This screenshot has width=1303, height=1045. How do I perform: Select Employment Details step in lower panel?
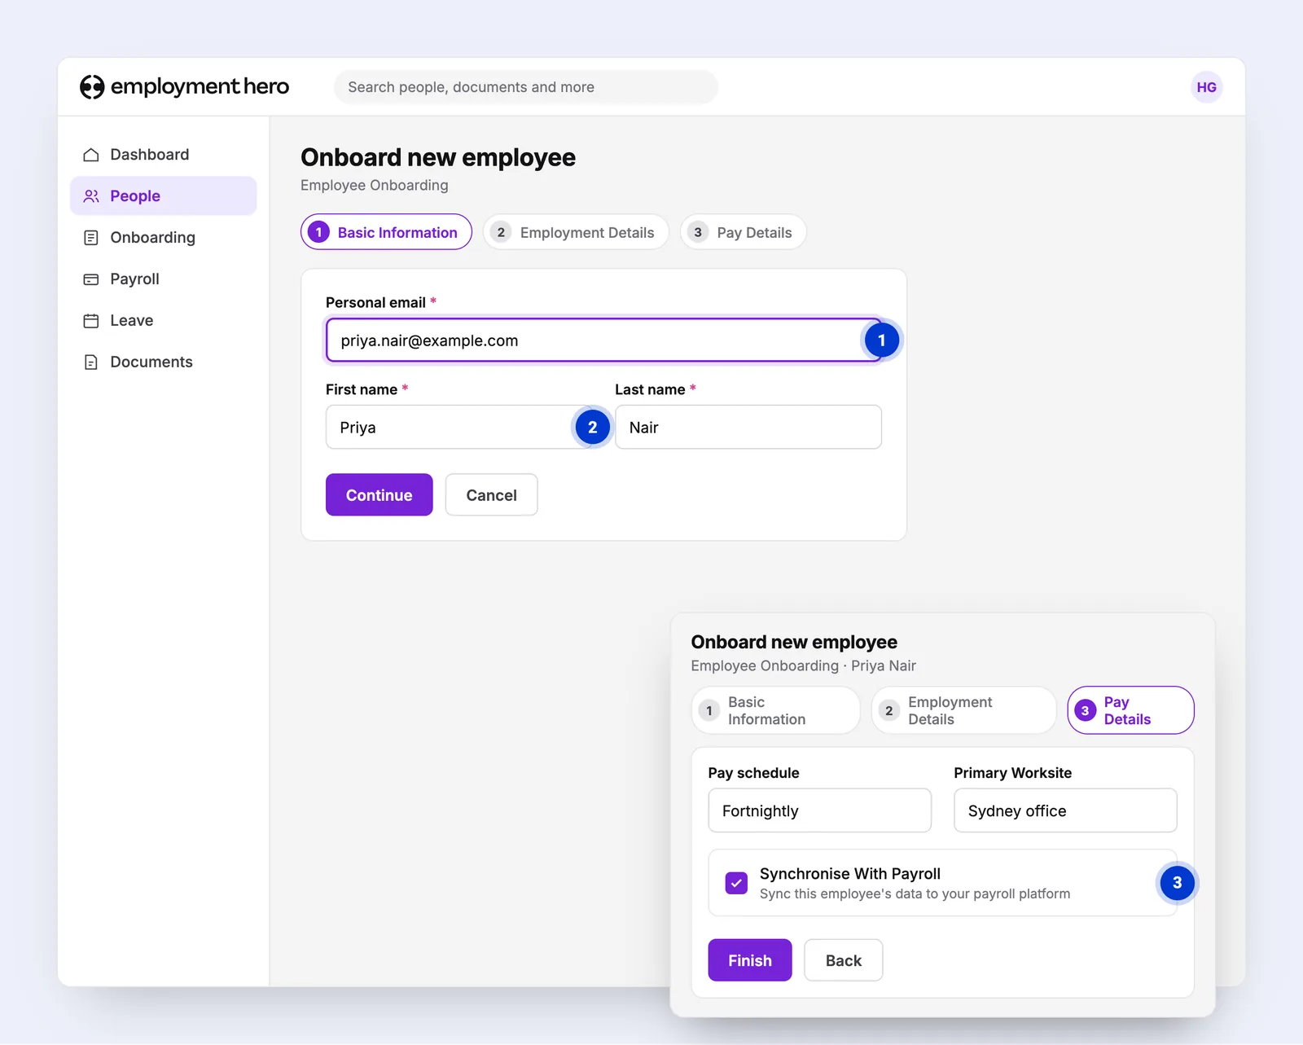(x=963, y=710)
